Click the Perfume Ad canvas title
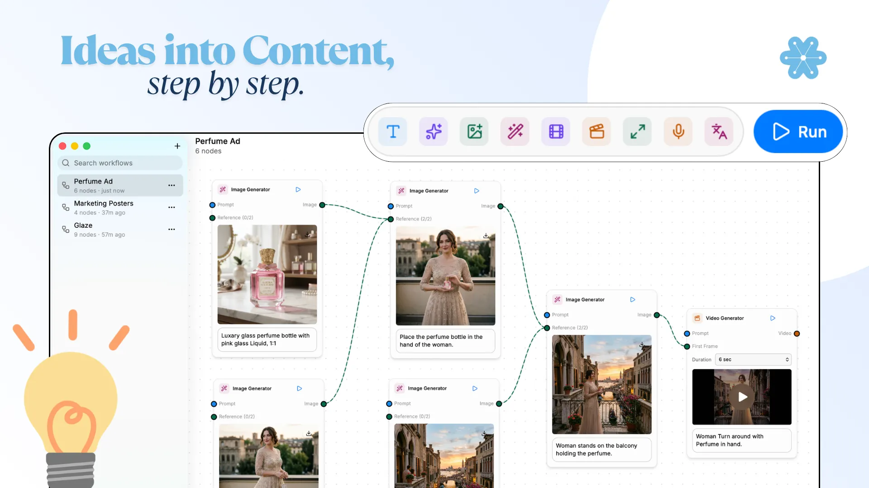Image resolution: width=869 pixels, height=488 pixels. tap(218, 141)
